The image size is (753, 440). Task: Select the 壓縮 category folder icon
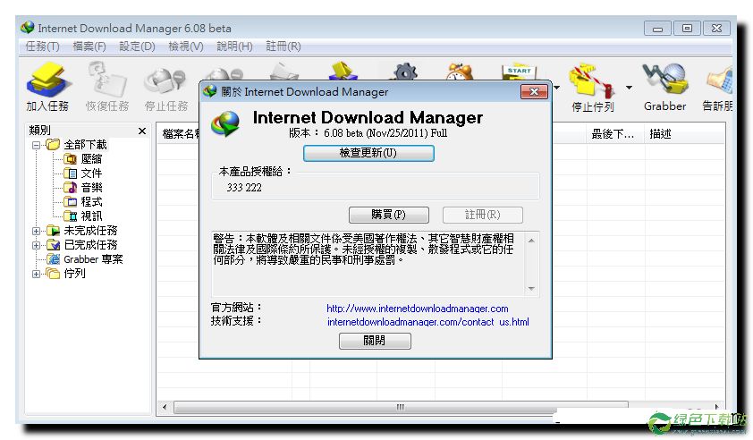pos(70,159)
